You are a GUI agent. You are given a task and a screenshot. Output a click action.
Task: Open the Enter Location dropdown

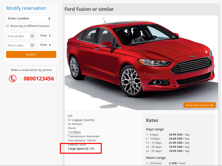click(x=29, y=18)
